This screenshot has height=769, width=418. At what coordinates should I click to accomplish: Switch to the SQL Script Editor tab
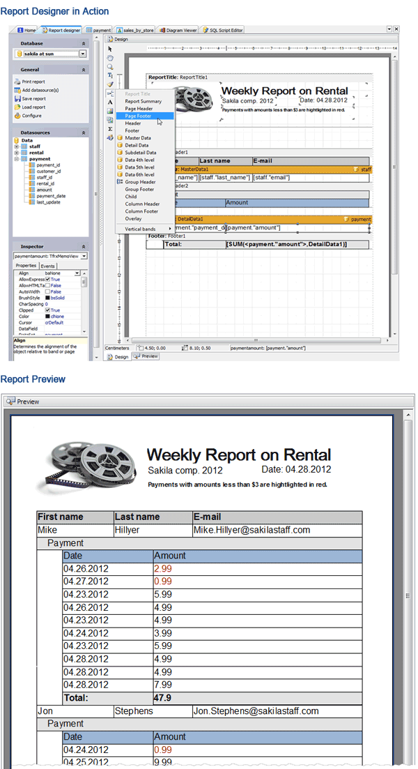click(x=224, y=31)
